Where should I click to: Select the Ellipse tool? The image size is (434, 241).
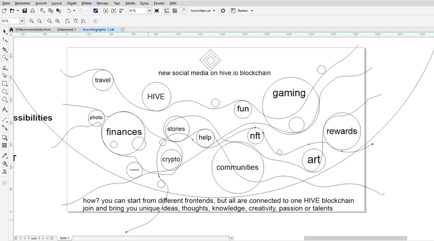click(5, 91)
